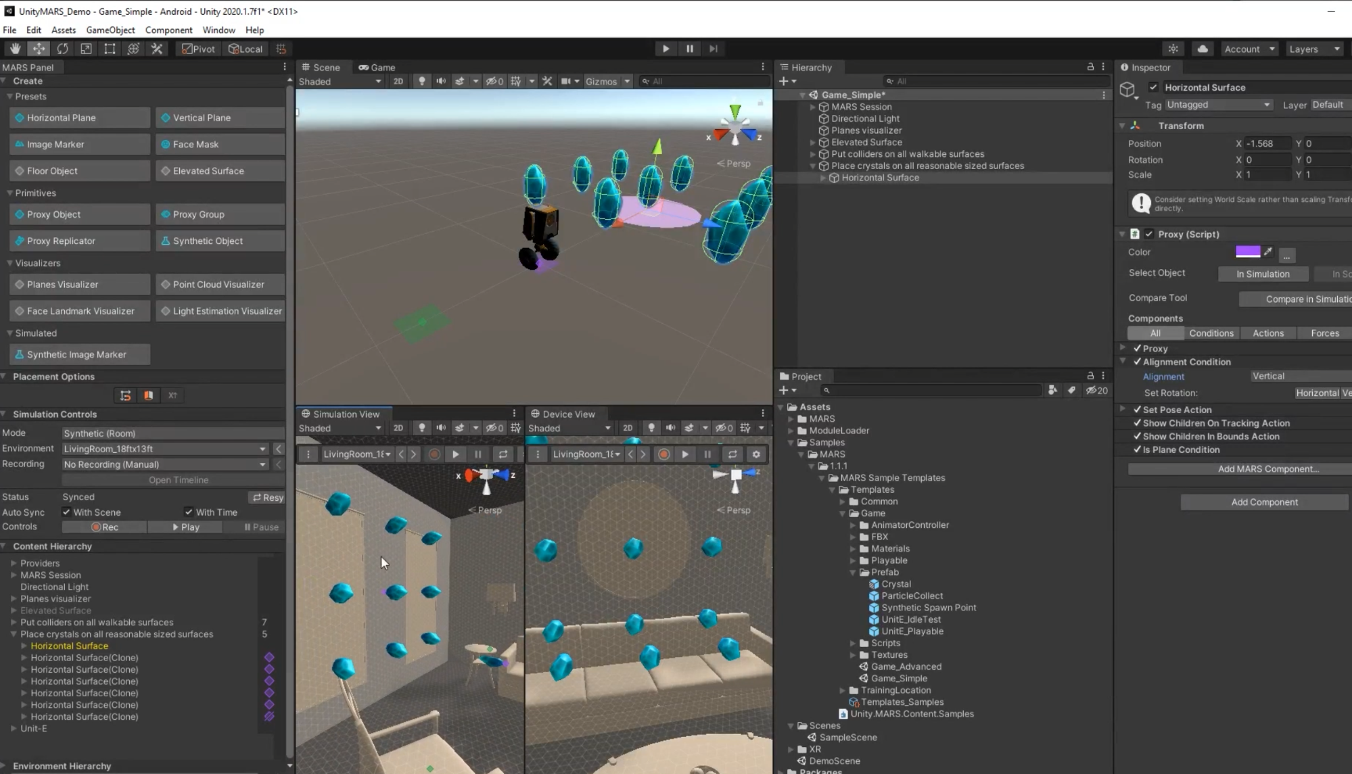Click the Add Component button in Inspector

pyautogui.click(x=1264, y=501)
